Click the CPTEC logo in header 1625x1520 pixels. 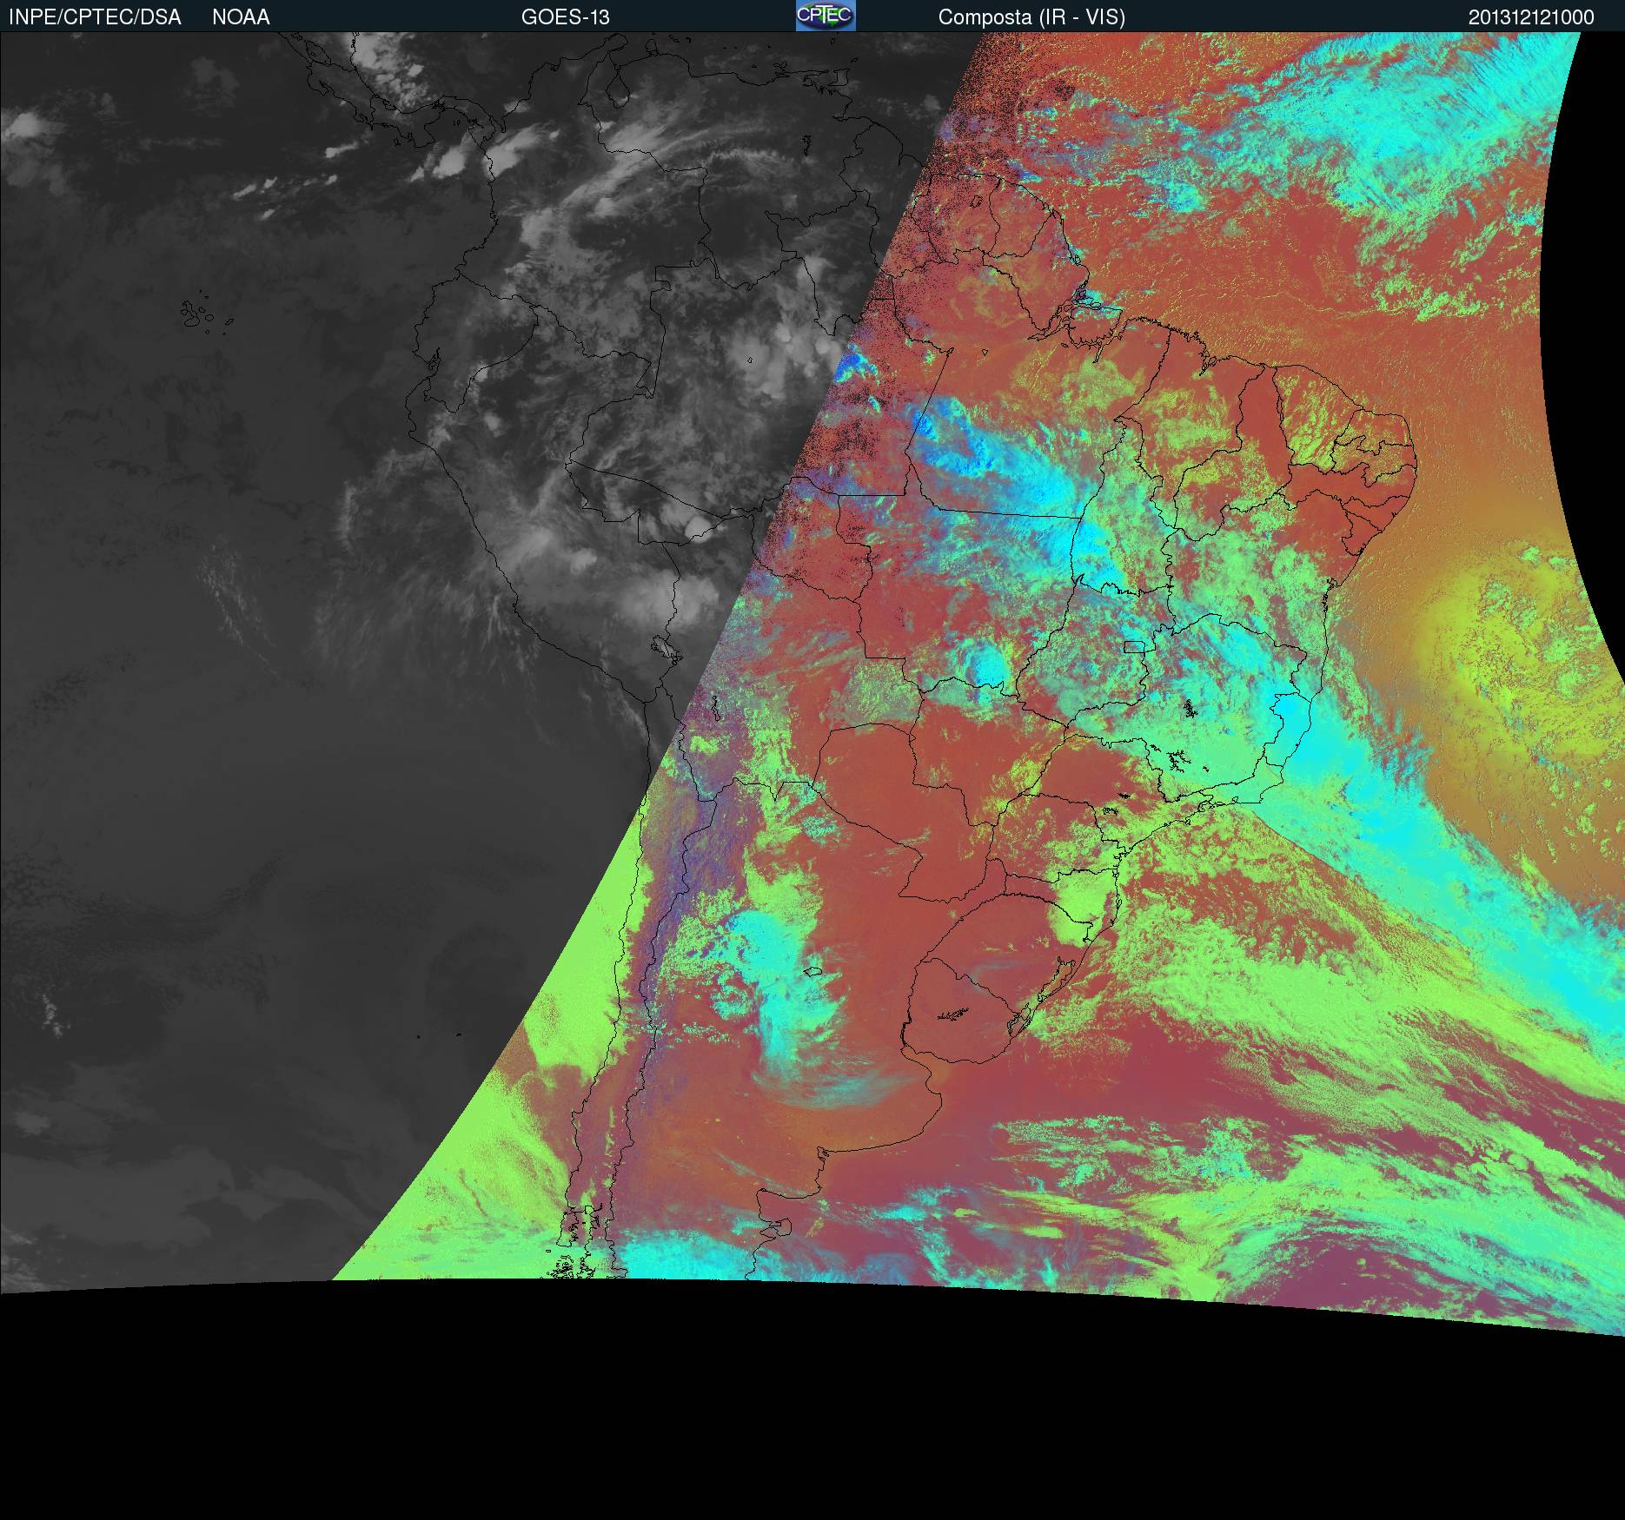pos(826,16)
